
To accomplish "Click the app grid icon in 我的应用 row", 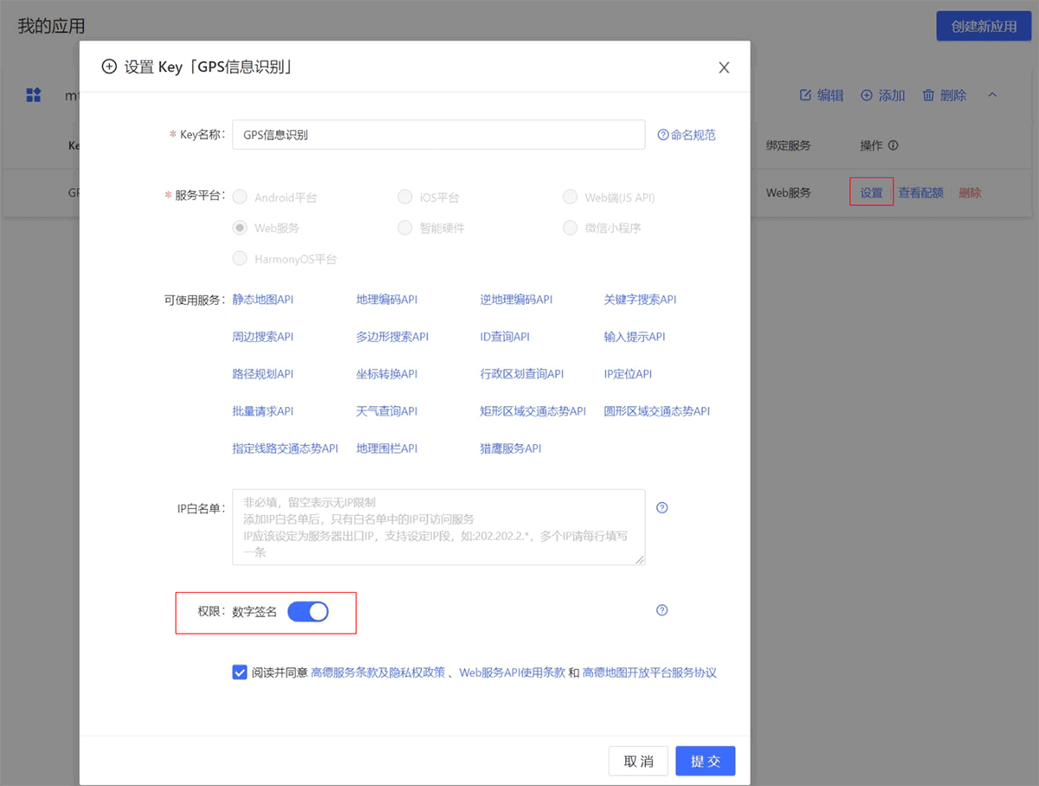I will 34,95.
